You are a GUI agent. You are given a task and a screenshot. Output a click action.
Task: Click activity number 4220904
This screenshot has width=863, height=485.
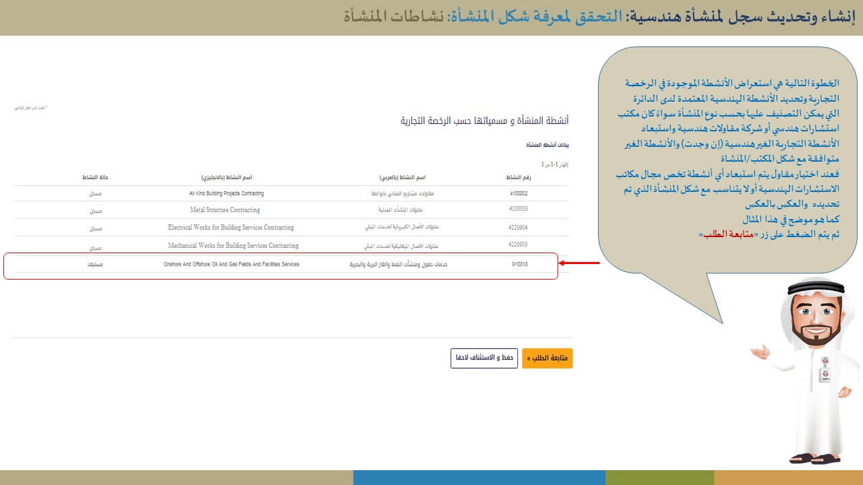518,228
